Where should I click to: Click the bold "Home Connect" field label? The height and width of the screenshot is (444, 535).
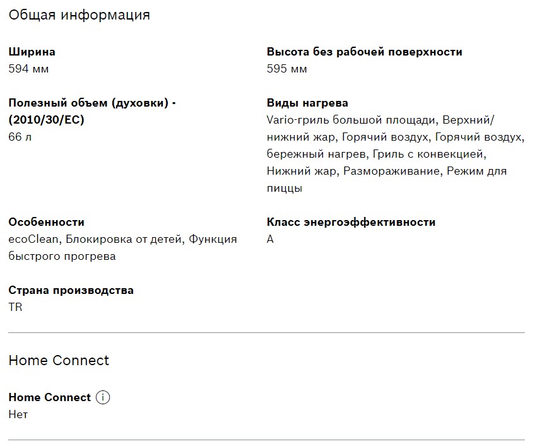point(49,397)
